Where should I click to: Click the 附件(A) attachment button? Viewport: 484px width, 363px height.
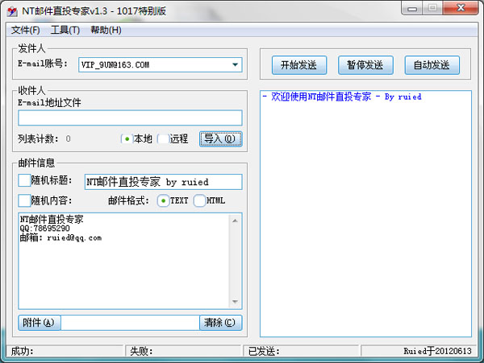coord(40,323)
